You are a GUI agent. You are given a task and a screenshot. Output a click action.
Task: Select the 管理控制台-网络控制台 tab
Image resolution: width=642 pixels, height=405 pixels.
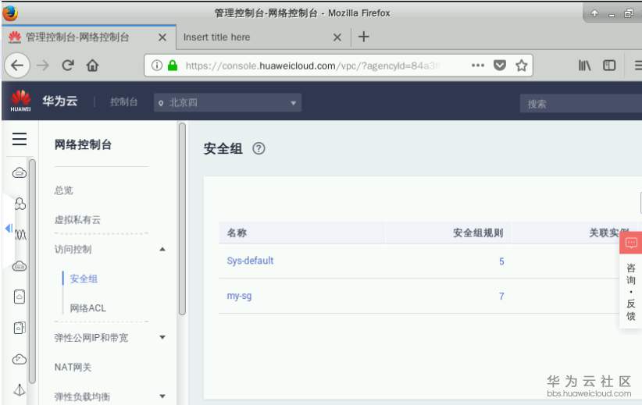coord(89,37)
